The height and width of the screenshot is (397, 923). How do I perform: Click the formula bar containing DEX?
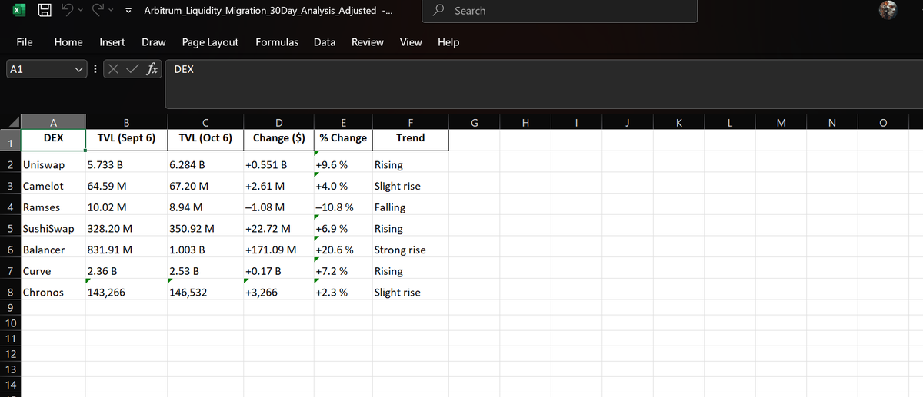click(x=542, y=84)
